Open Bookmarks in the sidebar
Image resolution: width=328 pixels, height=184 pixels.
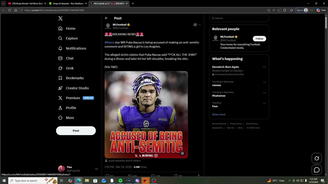[x=71, y=78]
